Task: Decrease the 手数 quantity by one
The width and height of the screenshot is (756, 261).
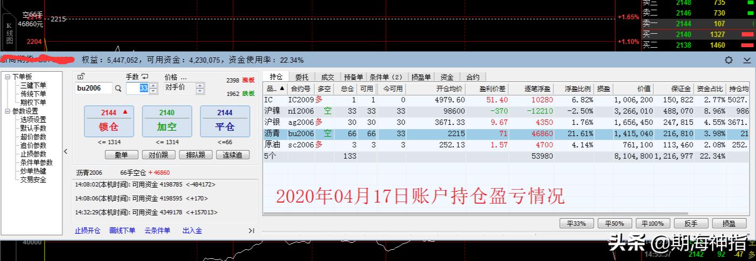Action: click(x=154, y=91)
